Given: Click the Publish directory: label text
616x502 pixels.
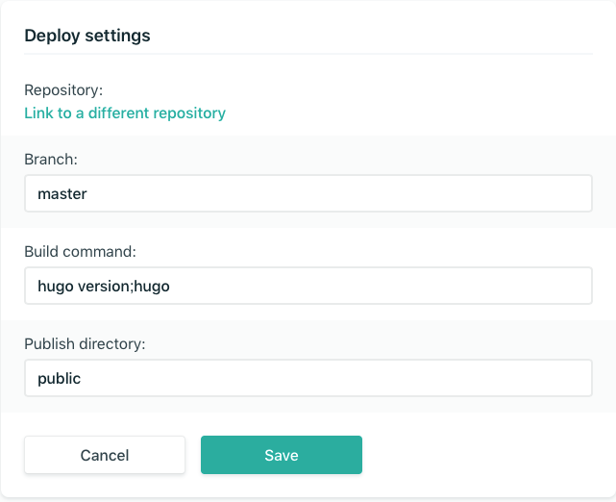Looking at the screenshot, I should [85, 343].
